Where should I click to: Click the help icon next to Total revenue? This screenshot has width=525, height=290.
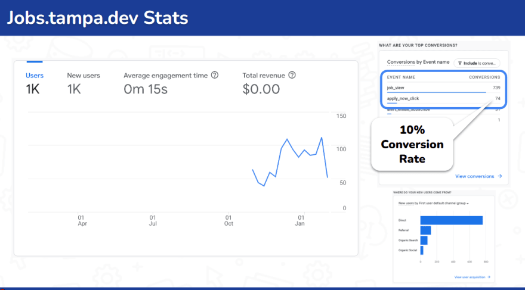pos(292,76)
